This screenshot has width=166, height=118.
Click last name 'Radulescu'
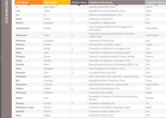(x=21, y=84)
